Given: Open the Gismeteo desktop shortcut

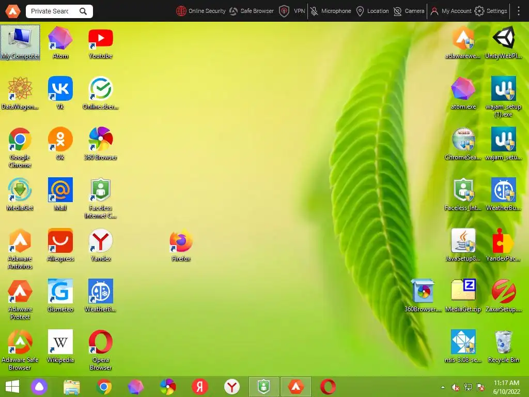Looking at the screenshot, I should (x=60, y=295).
